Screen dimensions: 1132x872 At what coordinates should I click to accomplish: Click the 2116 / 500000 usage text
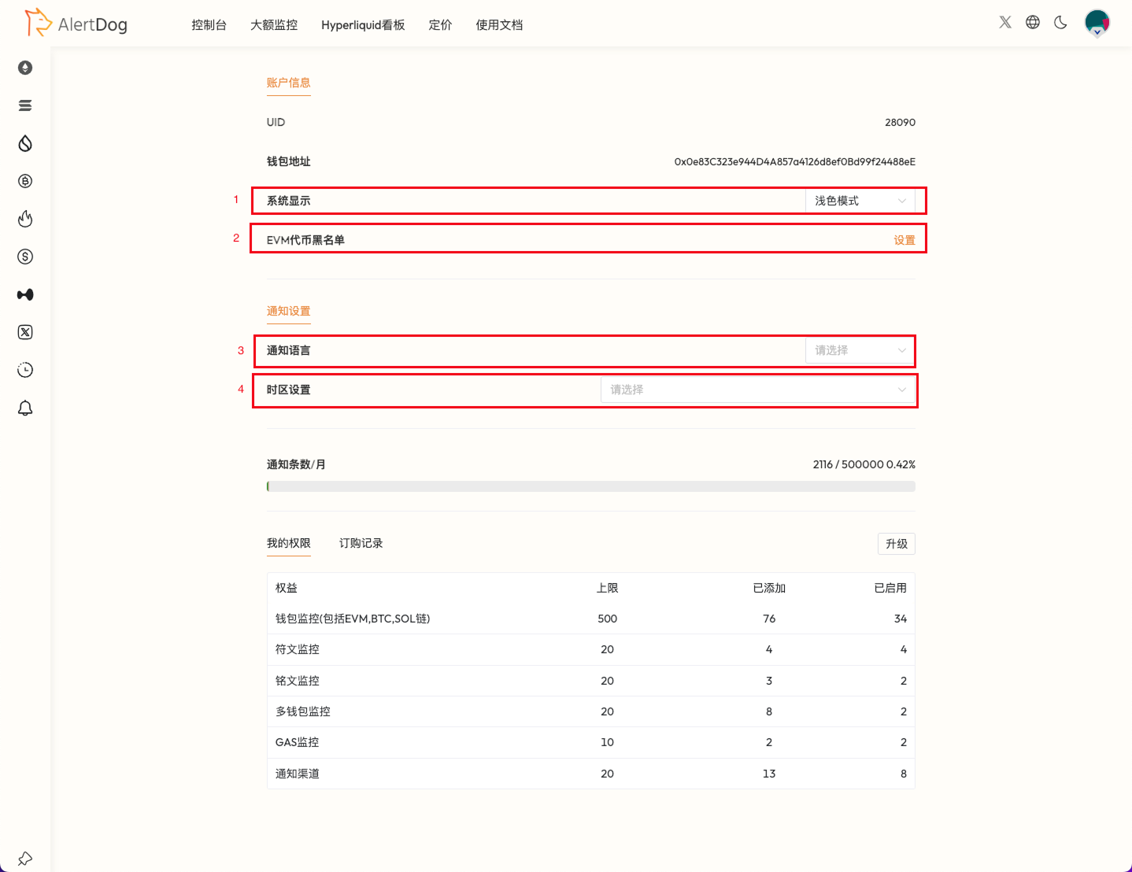(864, 464)
